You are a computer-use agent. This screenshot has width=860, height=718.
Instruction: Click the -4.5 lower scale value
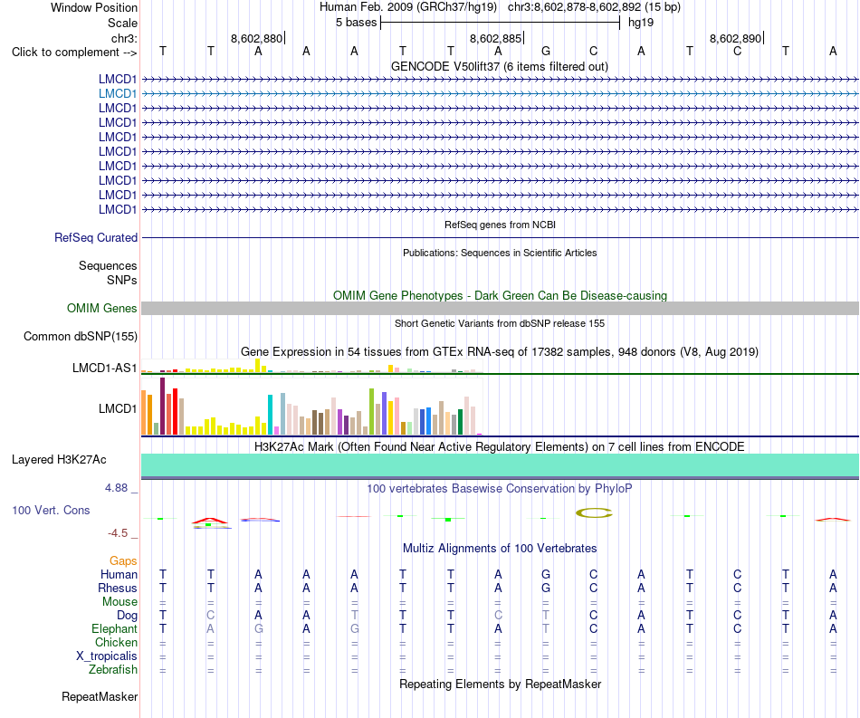pos(118,533)
